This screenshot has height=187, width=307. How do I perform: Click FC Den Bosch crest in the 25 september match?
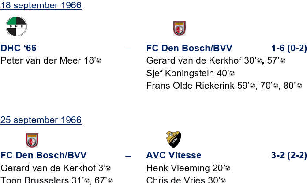[x=32, y=140]
